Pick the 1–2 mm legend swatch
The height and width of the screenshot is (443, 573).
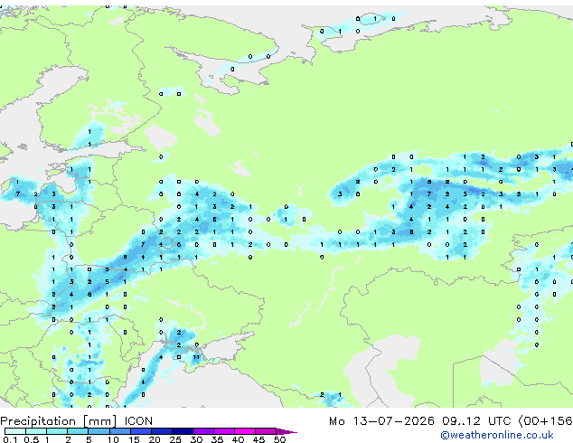coord(57,431)
